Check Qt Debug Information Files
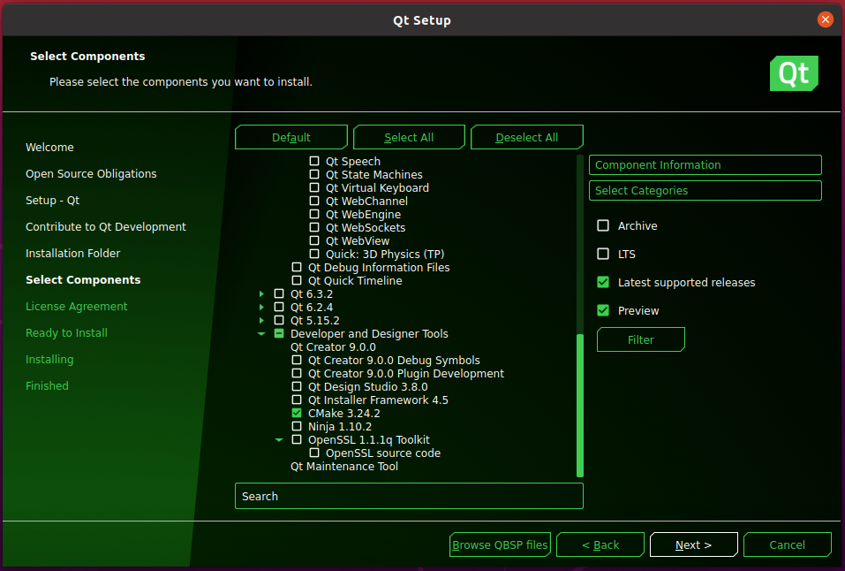This screenshot has width=845, height=571. [x=297, y=267]
